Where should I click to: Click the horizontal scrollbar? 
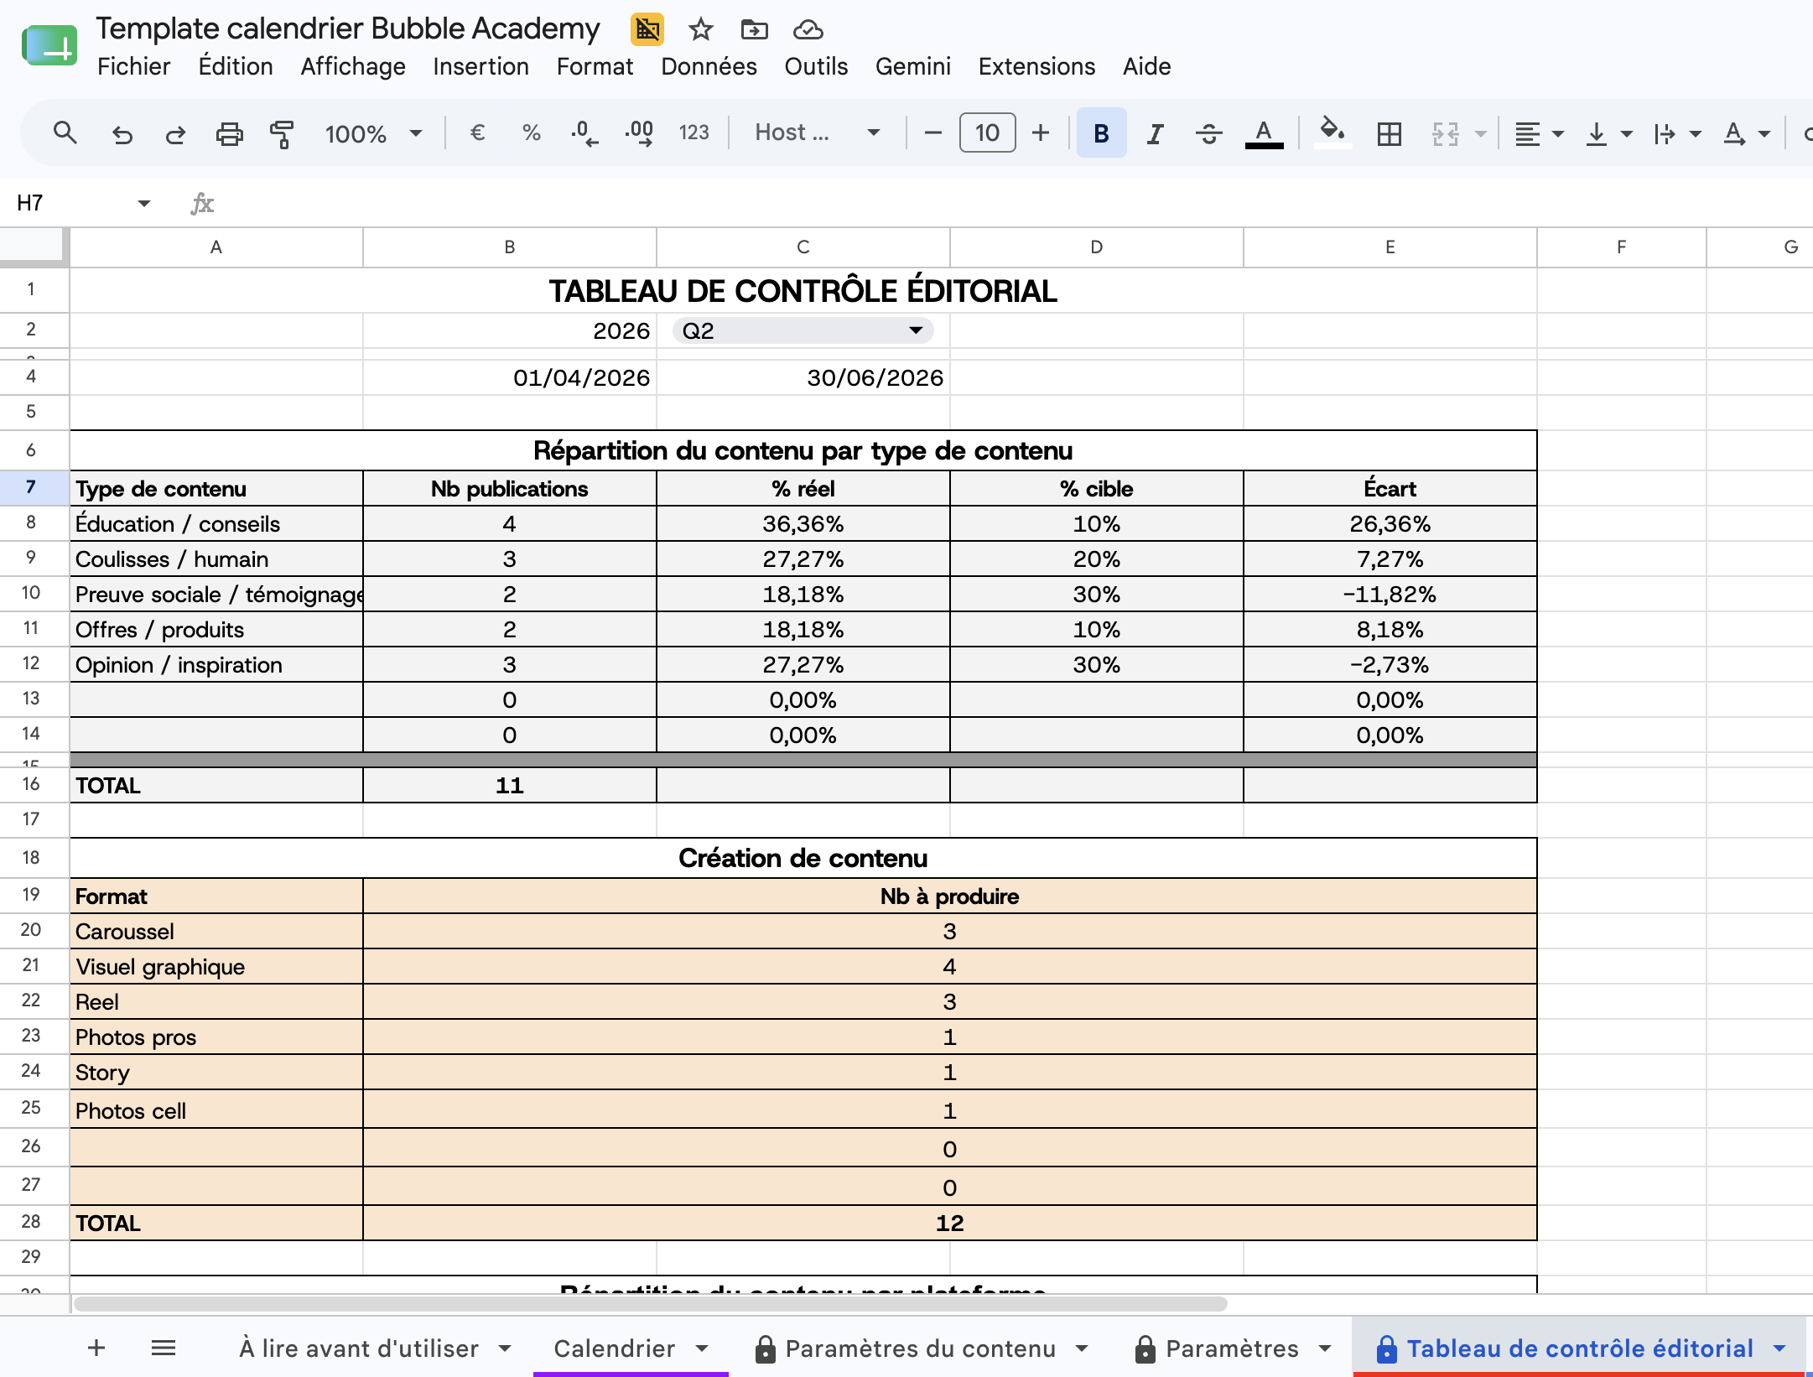click(x=650, y=1303)
